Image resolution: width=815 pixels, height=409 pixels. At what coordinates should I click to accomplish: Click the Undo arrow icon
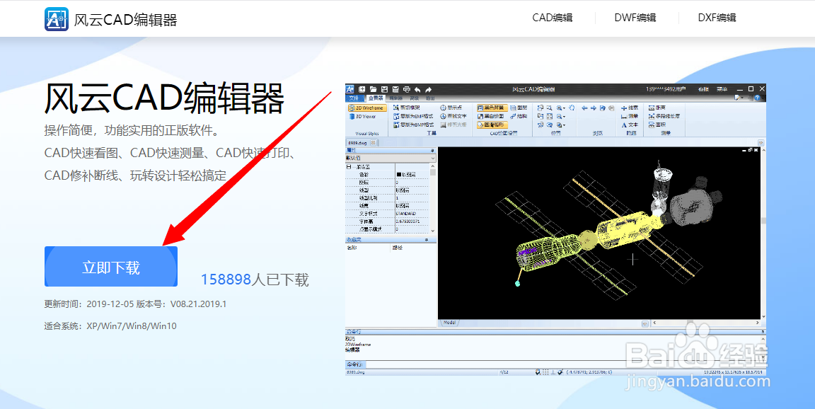pos(417,89)
